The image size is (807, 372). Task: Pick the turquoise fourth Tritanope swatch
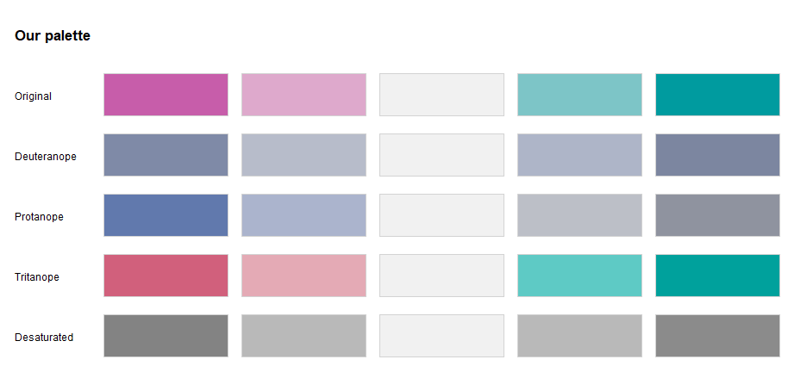click(x=579, y=276)
